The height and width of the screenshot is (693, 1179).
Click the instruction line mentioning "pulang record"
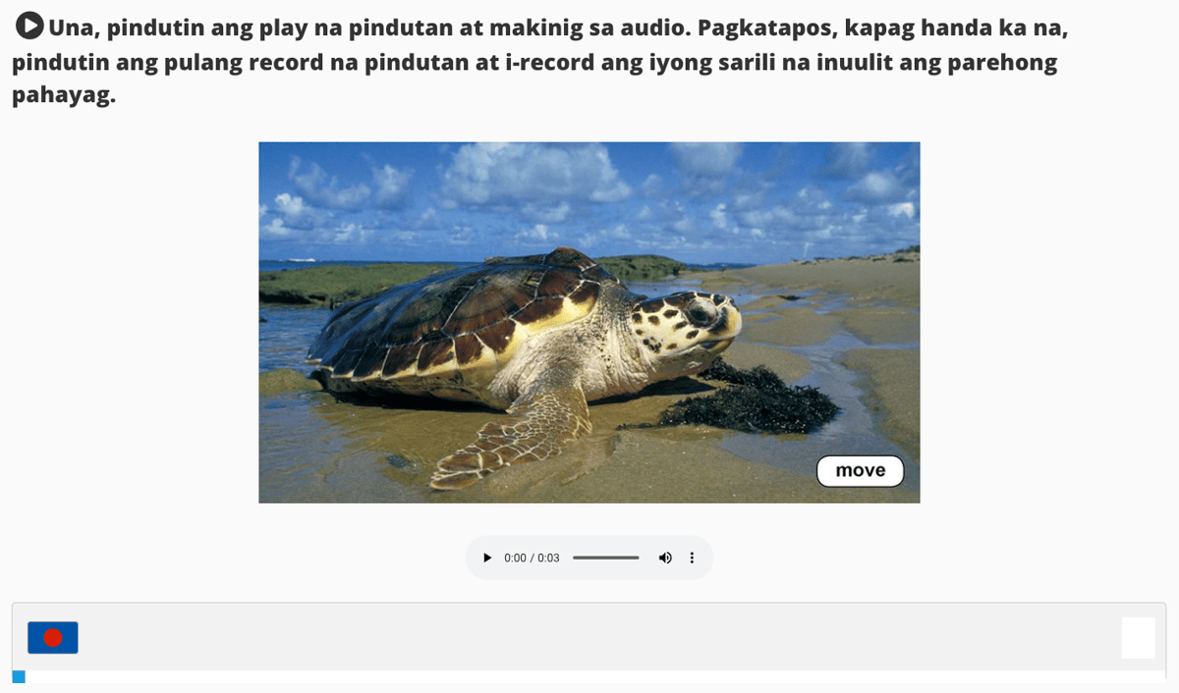pyautogui.click(x=534, y=63)
